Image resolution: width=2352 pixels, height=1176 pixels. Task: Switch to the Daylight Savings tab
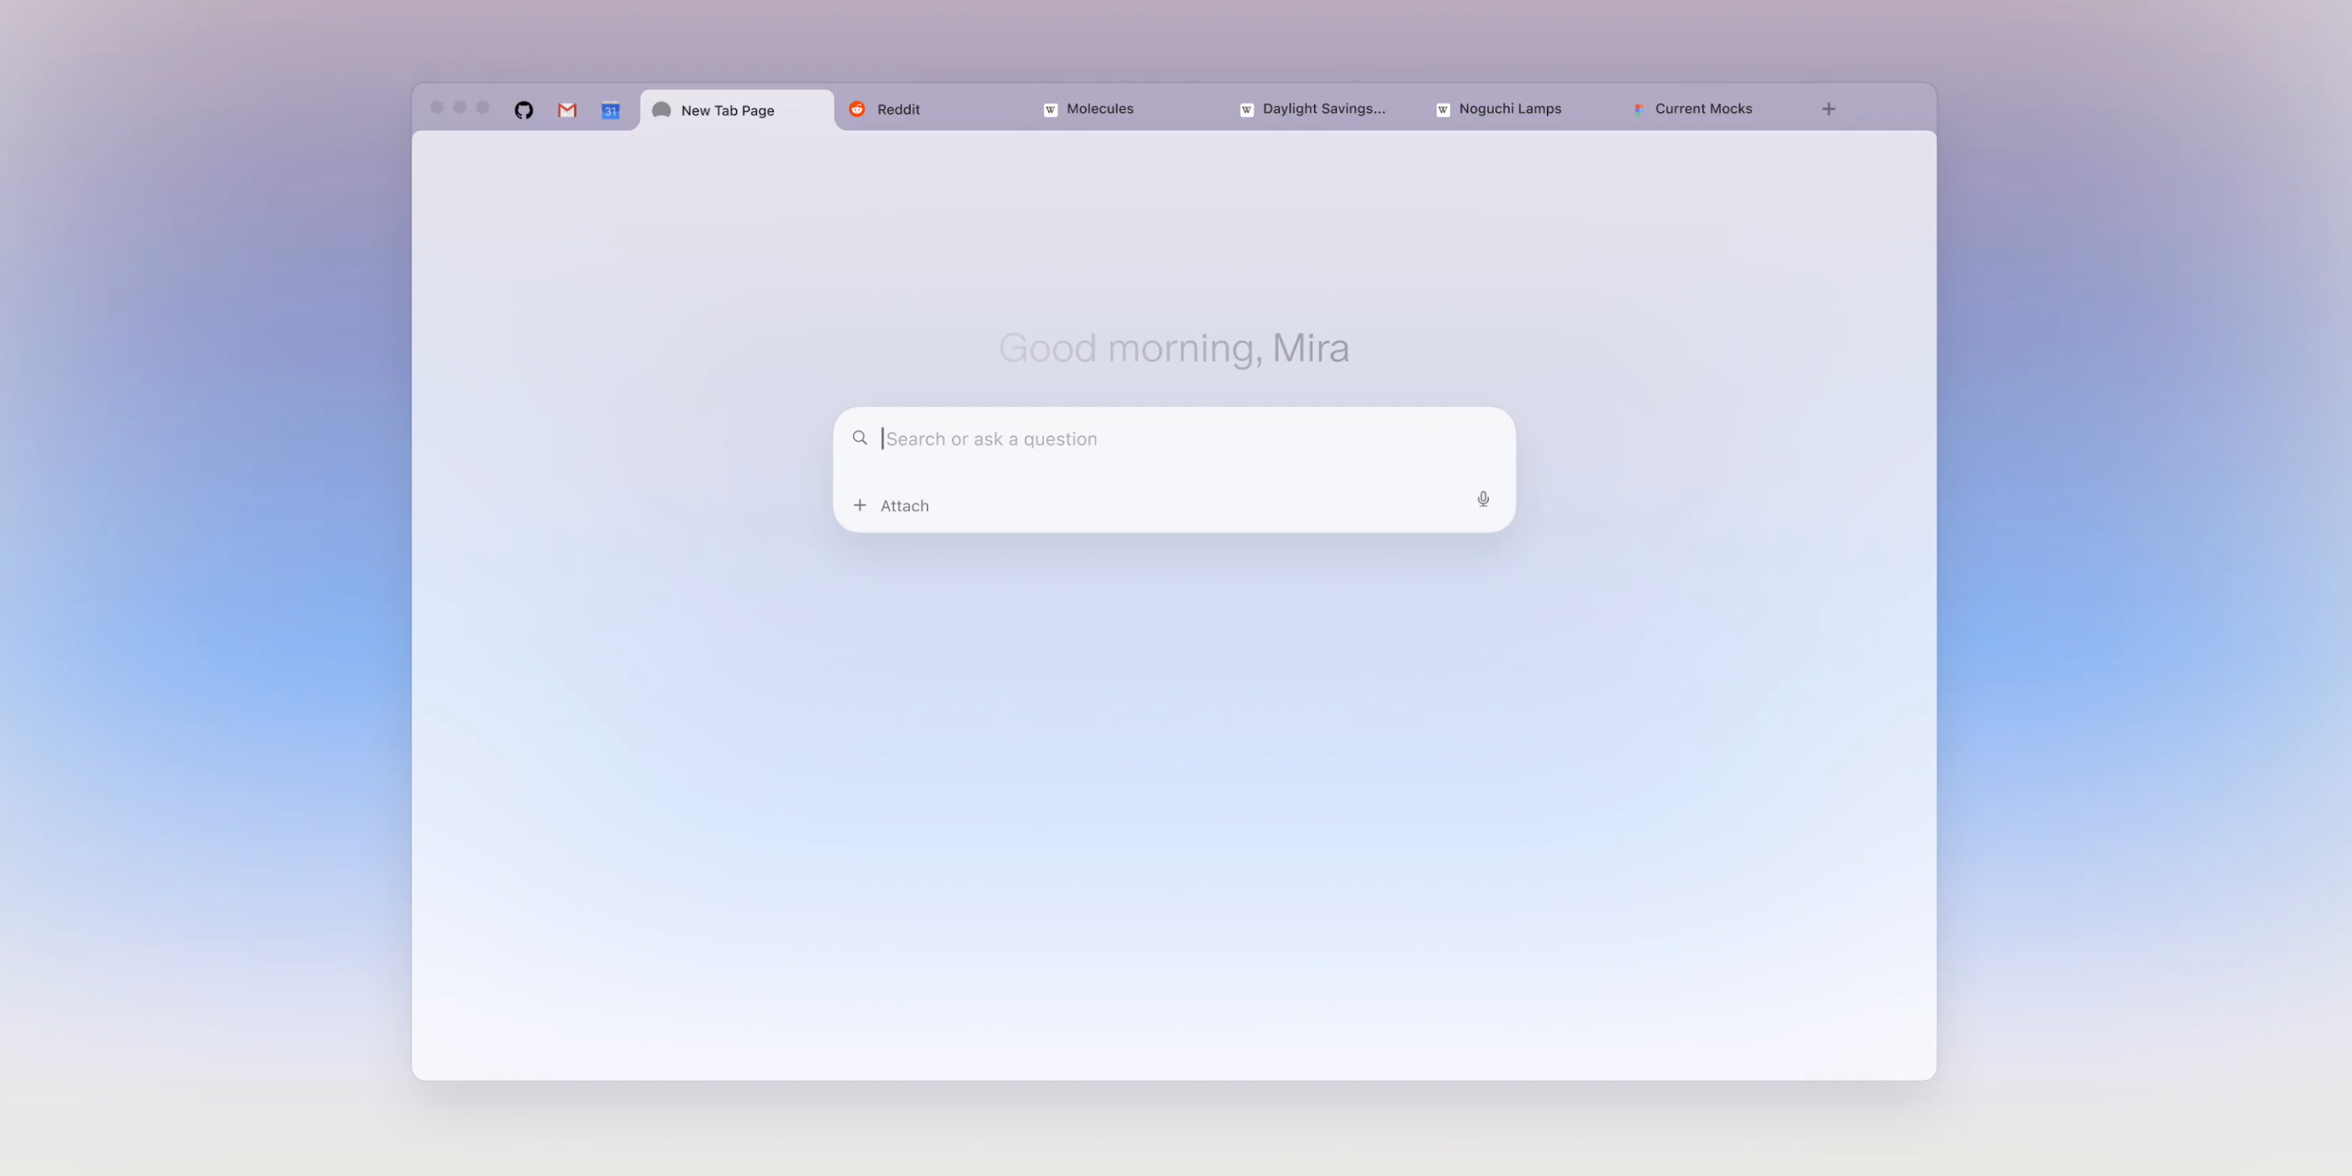pos(1324,109)
